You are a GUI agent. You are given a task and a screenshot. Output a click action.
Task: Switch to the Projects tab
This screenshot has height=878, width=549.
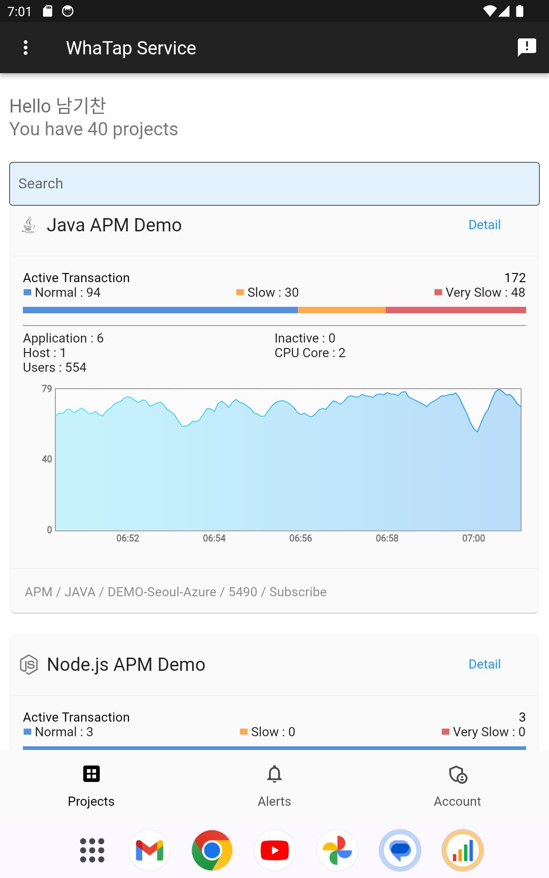point(91,787)
